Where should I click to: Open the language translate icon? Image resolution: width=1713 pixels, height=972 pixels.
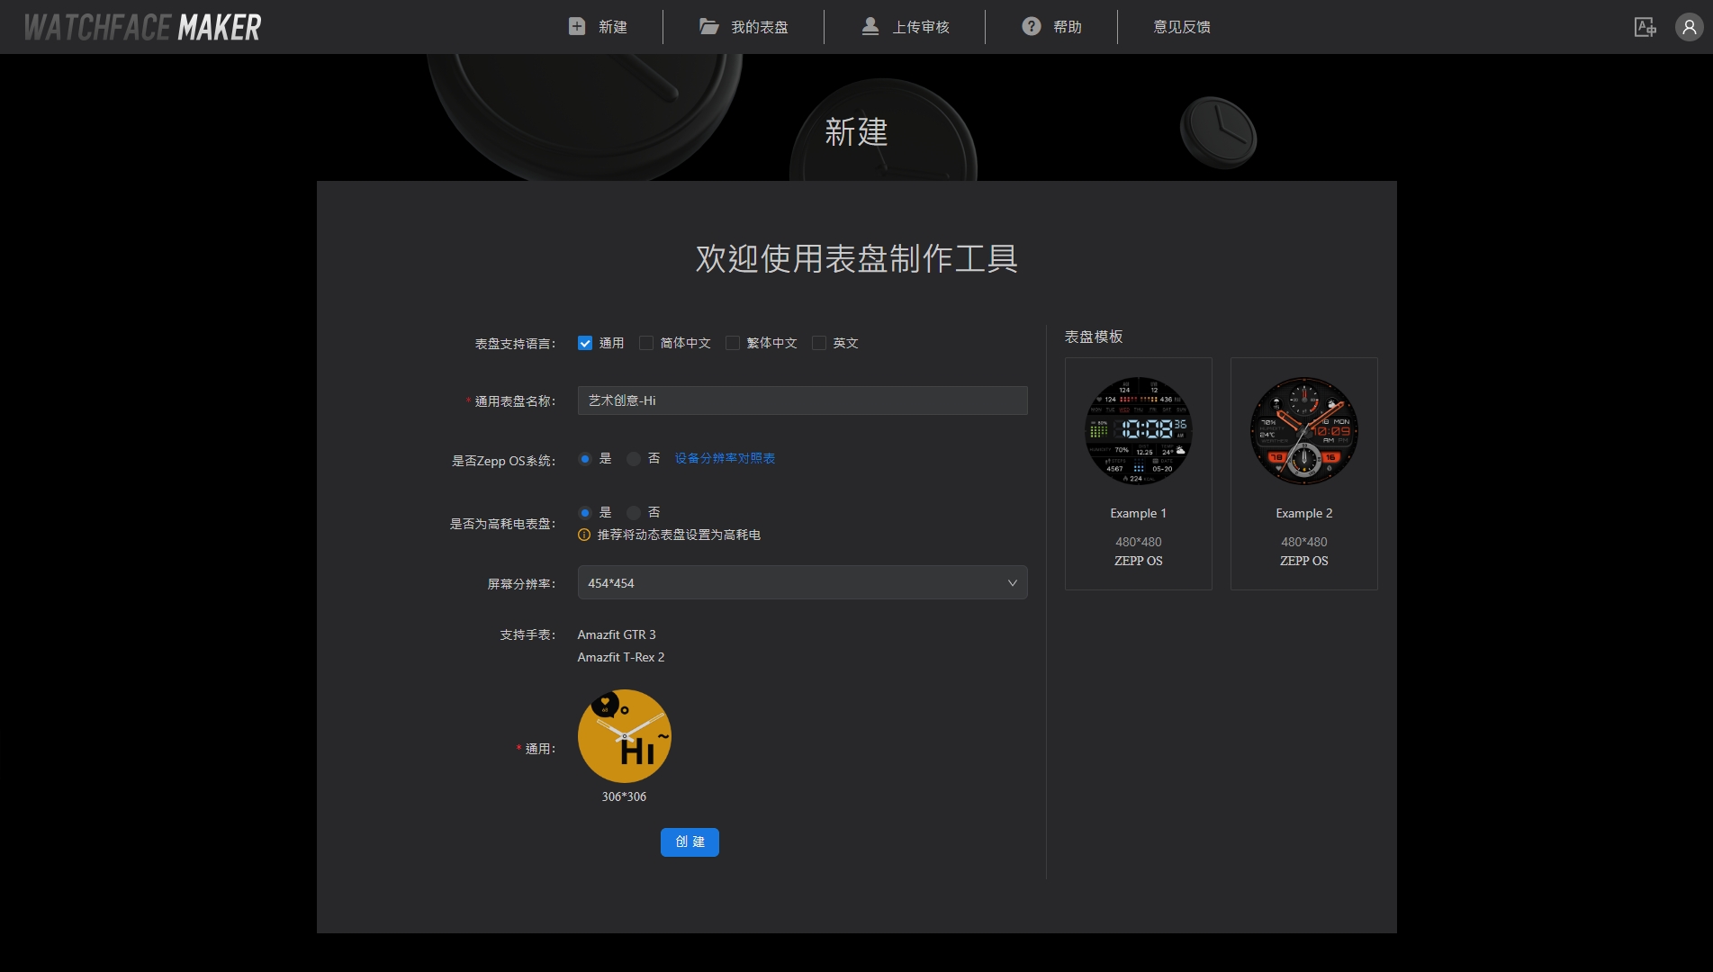(1645, 27)
